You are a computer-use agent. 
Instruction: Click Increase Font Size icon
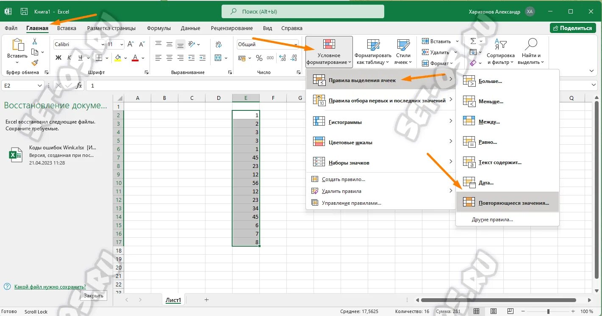tap(130, 44)
